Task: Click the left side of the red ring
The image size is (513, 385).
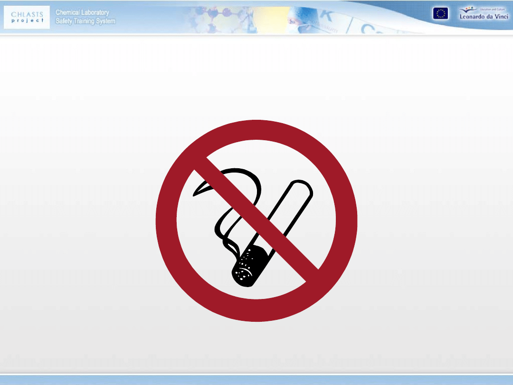Action: (166, 221)
